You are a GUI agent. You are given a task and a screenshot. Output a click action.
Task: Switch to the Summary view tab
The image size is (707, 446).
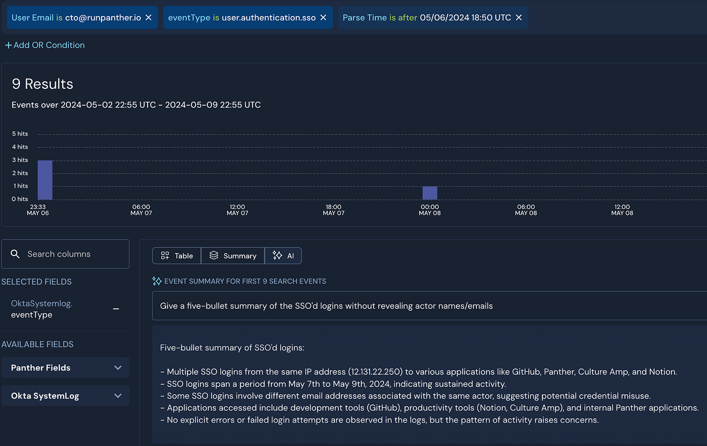[x=233, y=255]
